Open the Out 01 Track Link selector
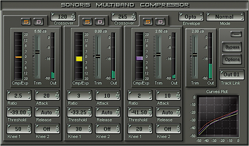249x146 pixels. click(x=232, y=75)
